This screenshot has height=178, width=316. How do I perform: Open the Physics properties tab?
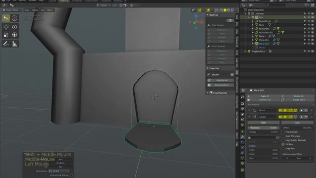[x=242, y=147]
